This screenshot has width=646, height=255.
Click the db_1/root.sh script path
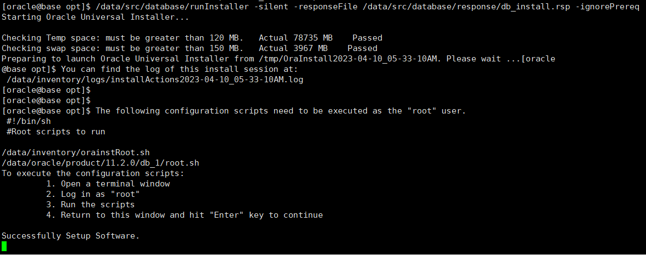pos(101,163)
